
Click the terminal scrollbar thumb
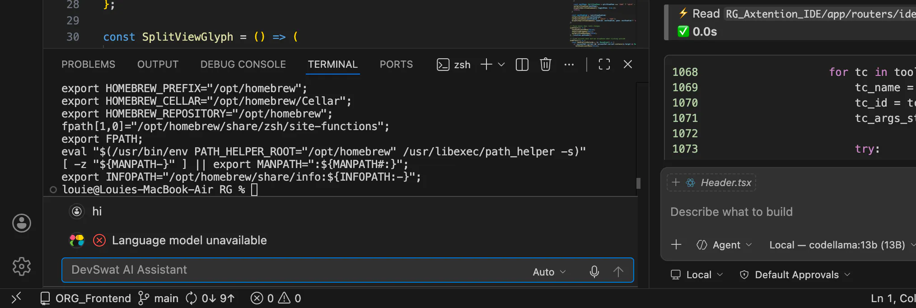click(x=638, y=183)
